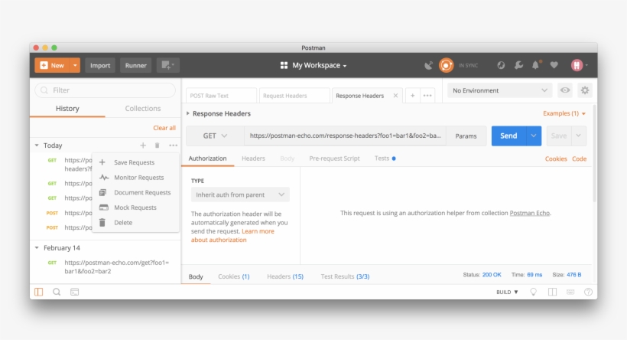
Task: Choose Mock Requests from context menu
Action: tap(135, 208)
